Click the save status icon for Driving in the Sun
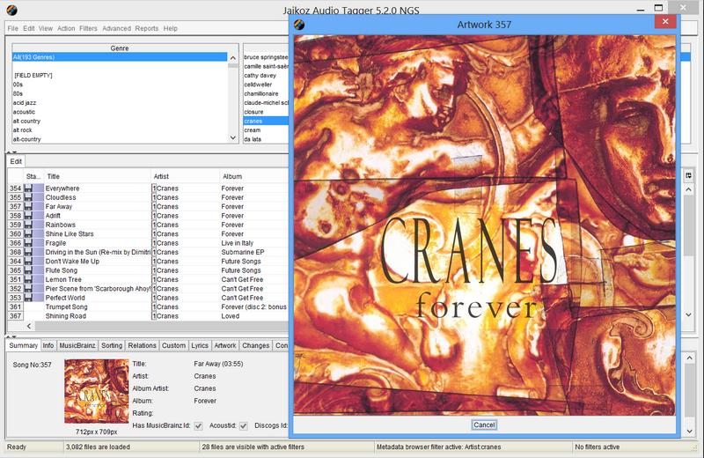The width and height of the screenshot is (704, 458). (28, 252)
